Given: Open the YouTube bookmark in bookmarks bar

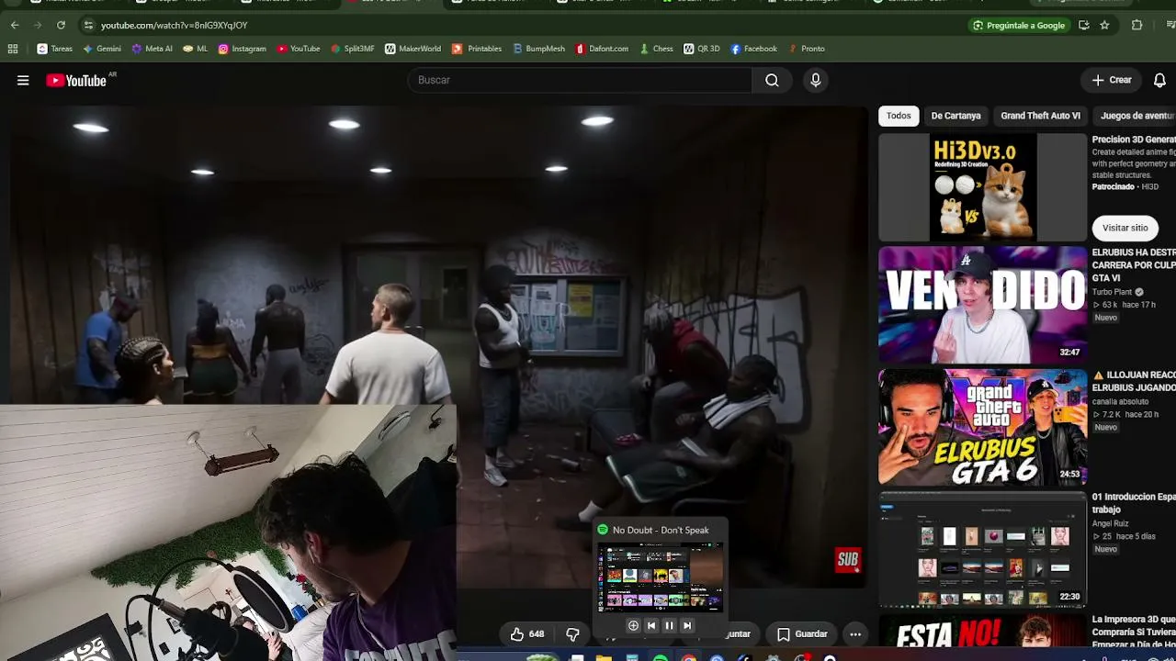Looking at the screenshot, I should [299, 49].
